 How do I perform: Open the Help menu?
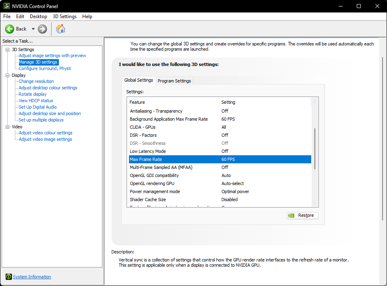[87, 16]
